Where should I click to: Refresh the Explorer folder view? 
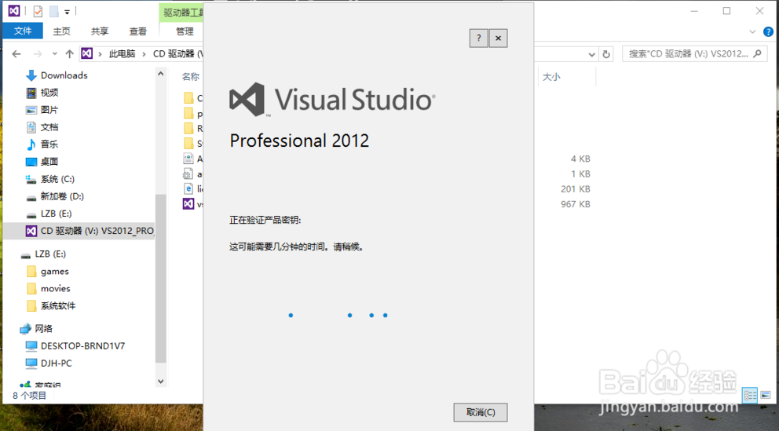606,54
